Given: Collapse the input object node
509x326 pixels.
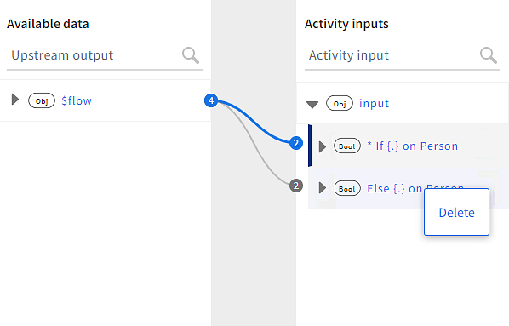Looking at the screenshot, I should pos(312,105).
